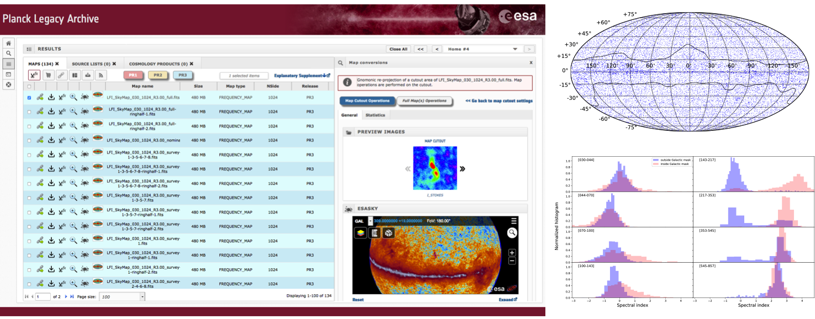
Task: Check the survey-2-4-6-8.fits row checkbox
Action: (x=29, y=285)
